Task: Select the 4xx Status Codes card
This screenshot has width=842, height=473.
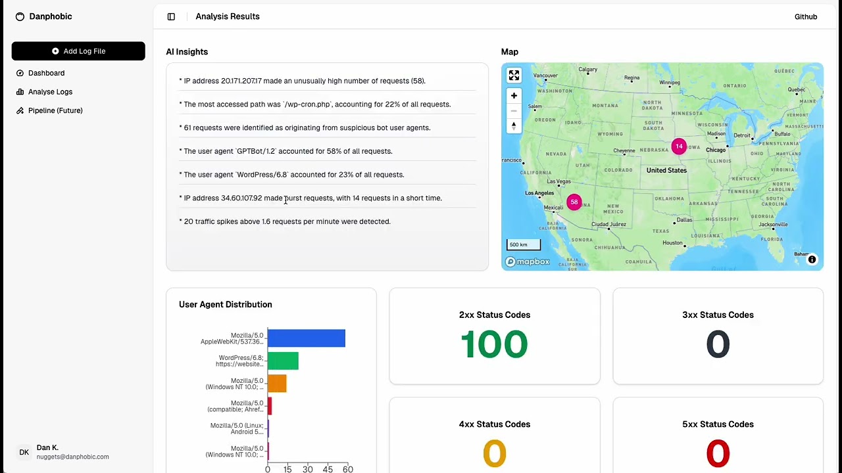Action: pos(495,435)
